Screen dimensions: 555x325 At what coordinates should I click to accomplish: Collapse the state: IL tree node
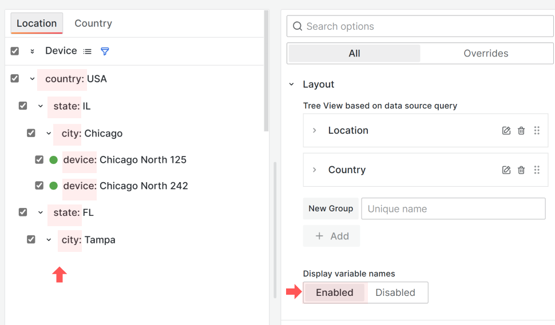(41, 106)
